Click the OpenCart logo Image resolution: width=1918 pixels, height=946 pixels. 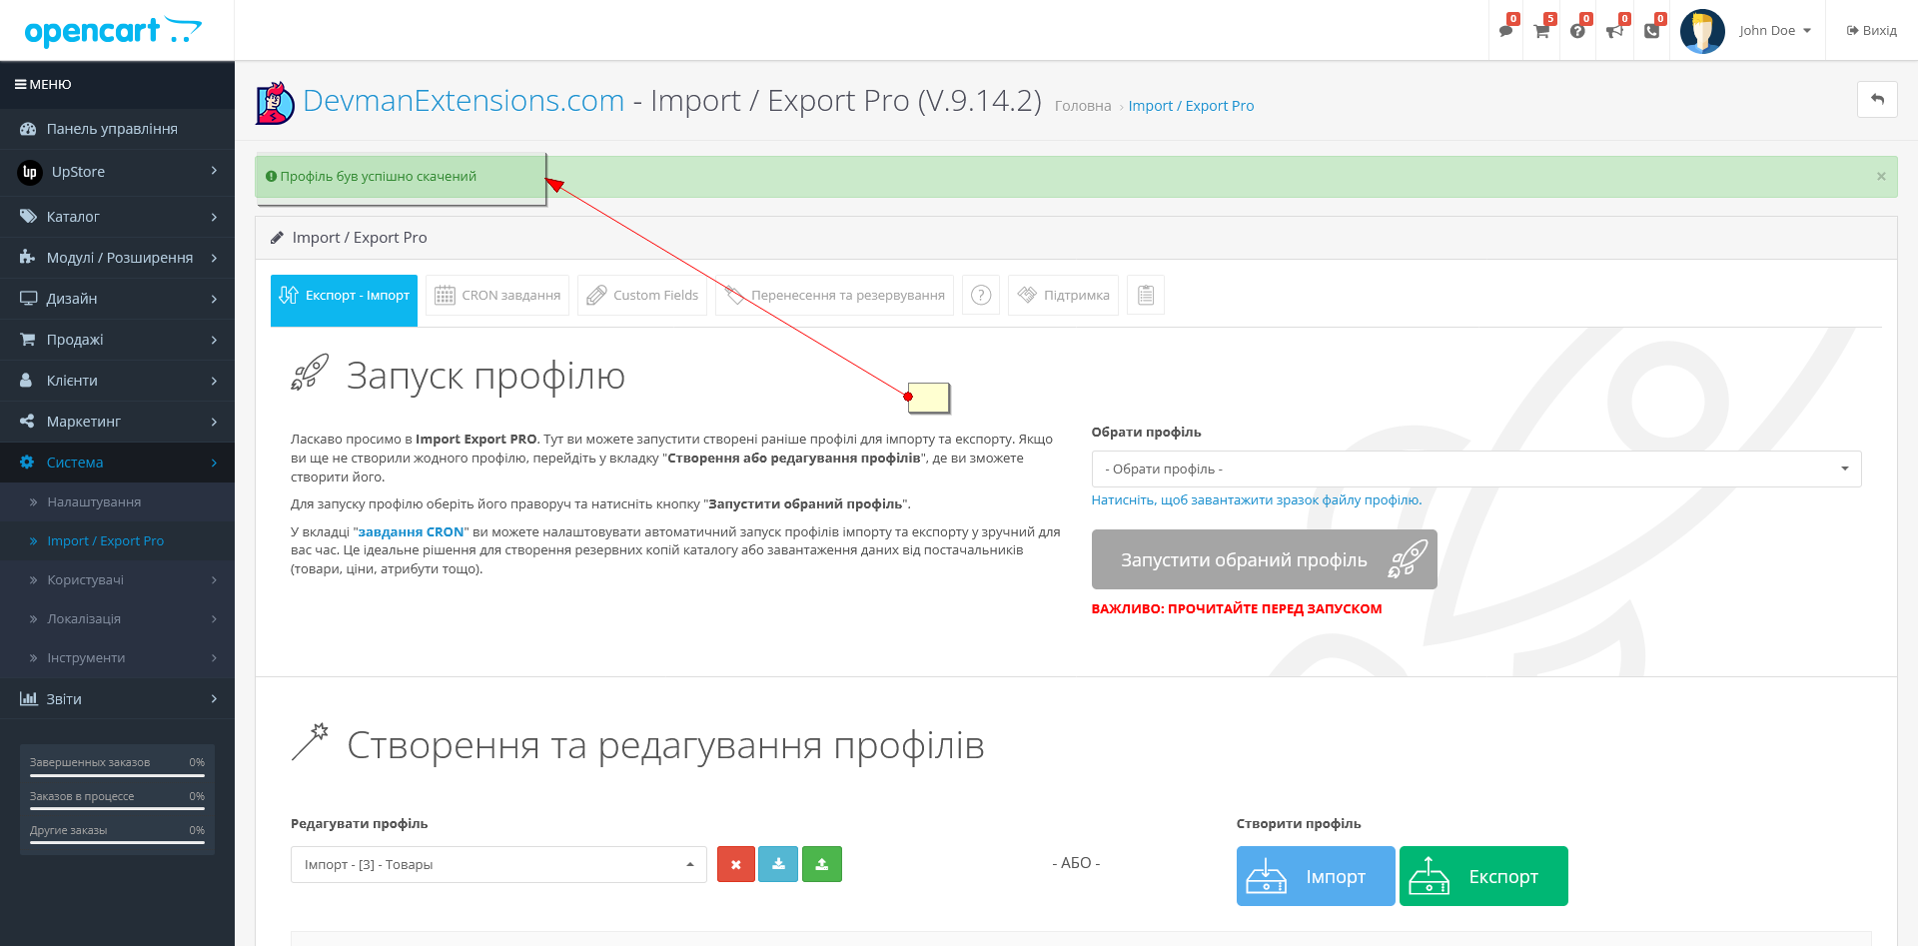coord(113,31)
